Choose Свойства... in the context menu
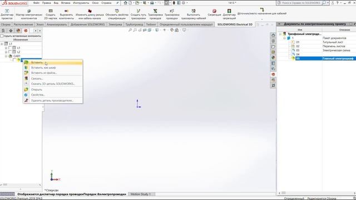The height and width of the screenshot is (200, 356). pyautogui.click(x=53, y=94)
